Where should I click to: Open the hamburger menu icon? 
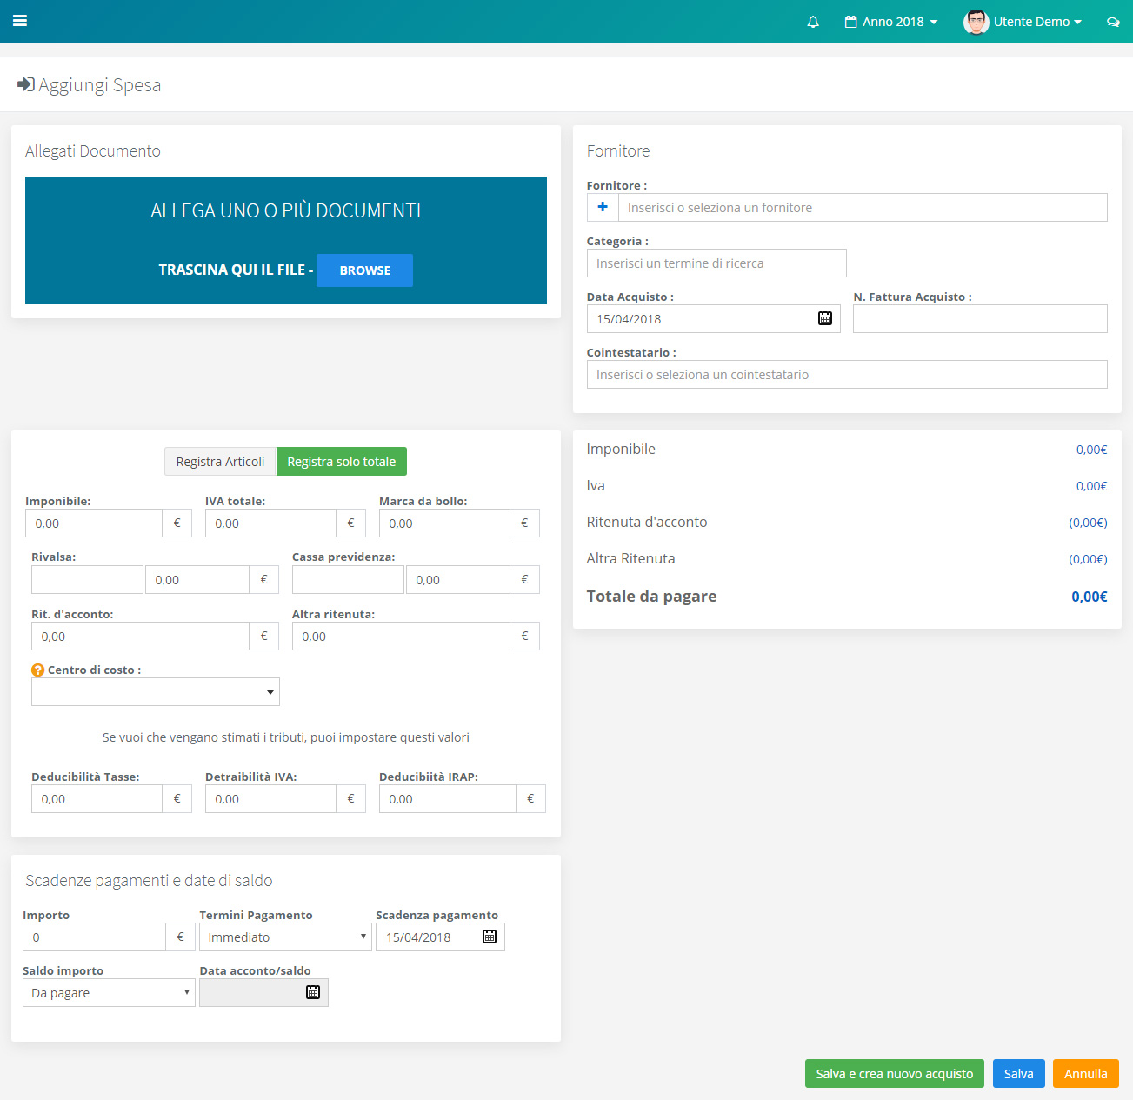pos(20,21)
